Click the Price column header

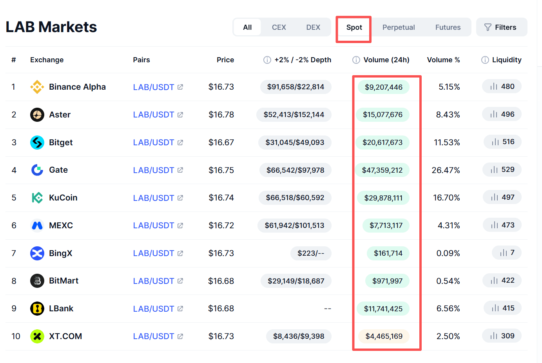pyautogui.click(x=225, y=60)
